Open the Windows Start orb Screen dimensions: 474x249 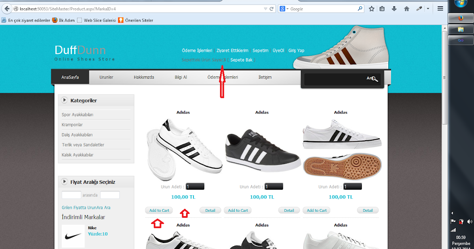tap(461, 4)
